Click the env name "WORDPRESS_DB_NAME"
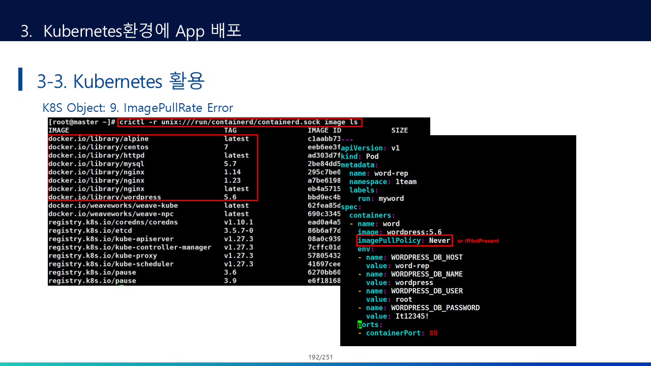The width and height of the screenshot is (651, 366). 427,274
